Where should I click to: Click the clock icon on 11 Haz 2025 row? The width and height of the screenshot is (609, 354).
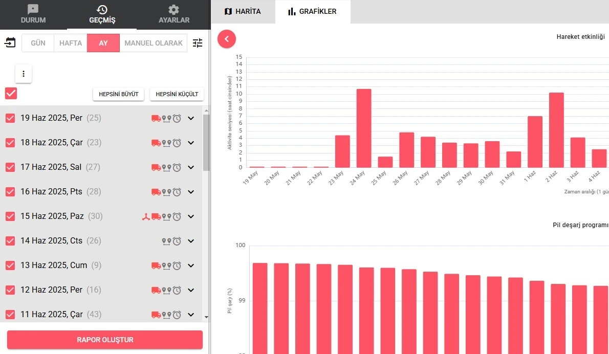coord(177,315)
